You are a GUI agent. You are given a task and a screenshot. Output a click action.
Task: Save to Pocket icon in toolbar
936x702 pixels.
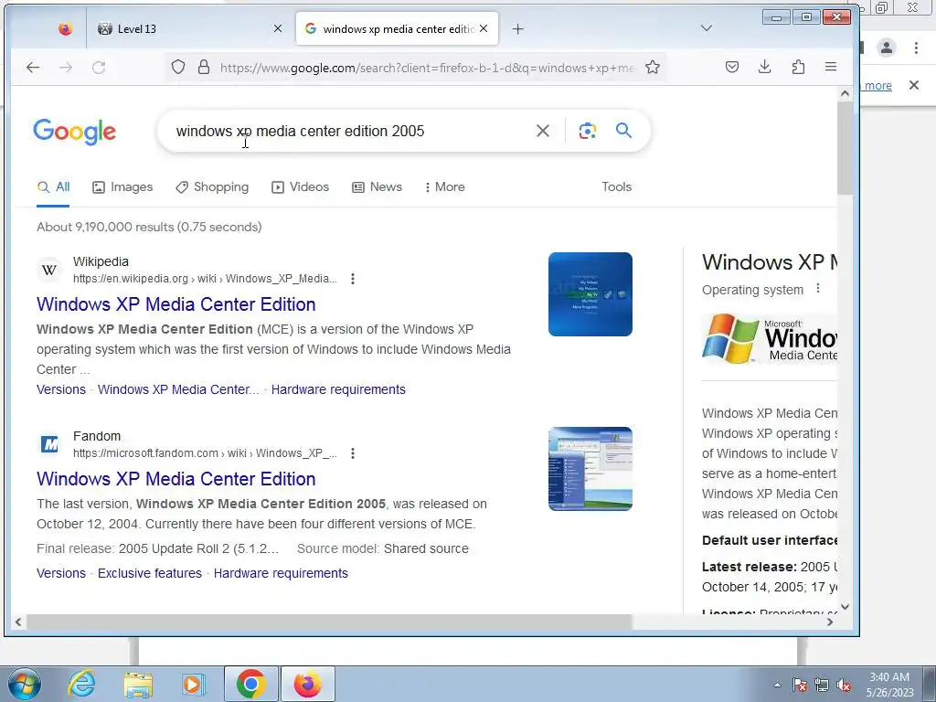[732, 67]
